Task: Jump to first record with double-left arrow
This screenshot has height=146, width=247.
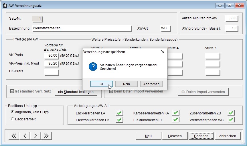Action: click(x=14, y=136)
